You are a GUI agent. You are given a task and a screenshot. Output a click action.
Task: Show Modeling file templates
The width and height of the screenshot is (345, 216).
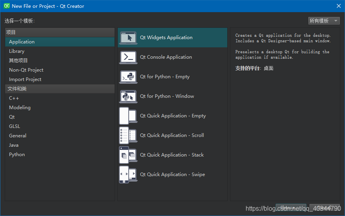(x=59, y=108)
